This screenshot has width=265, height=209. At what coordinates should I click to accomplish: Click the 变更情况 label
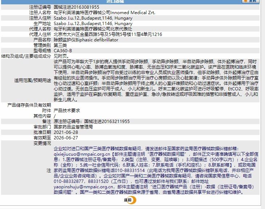42,143
